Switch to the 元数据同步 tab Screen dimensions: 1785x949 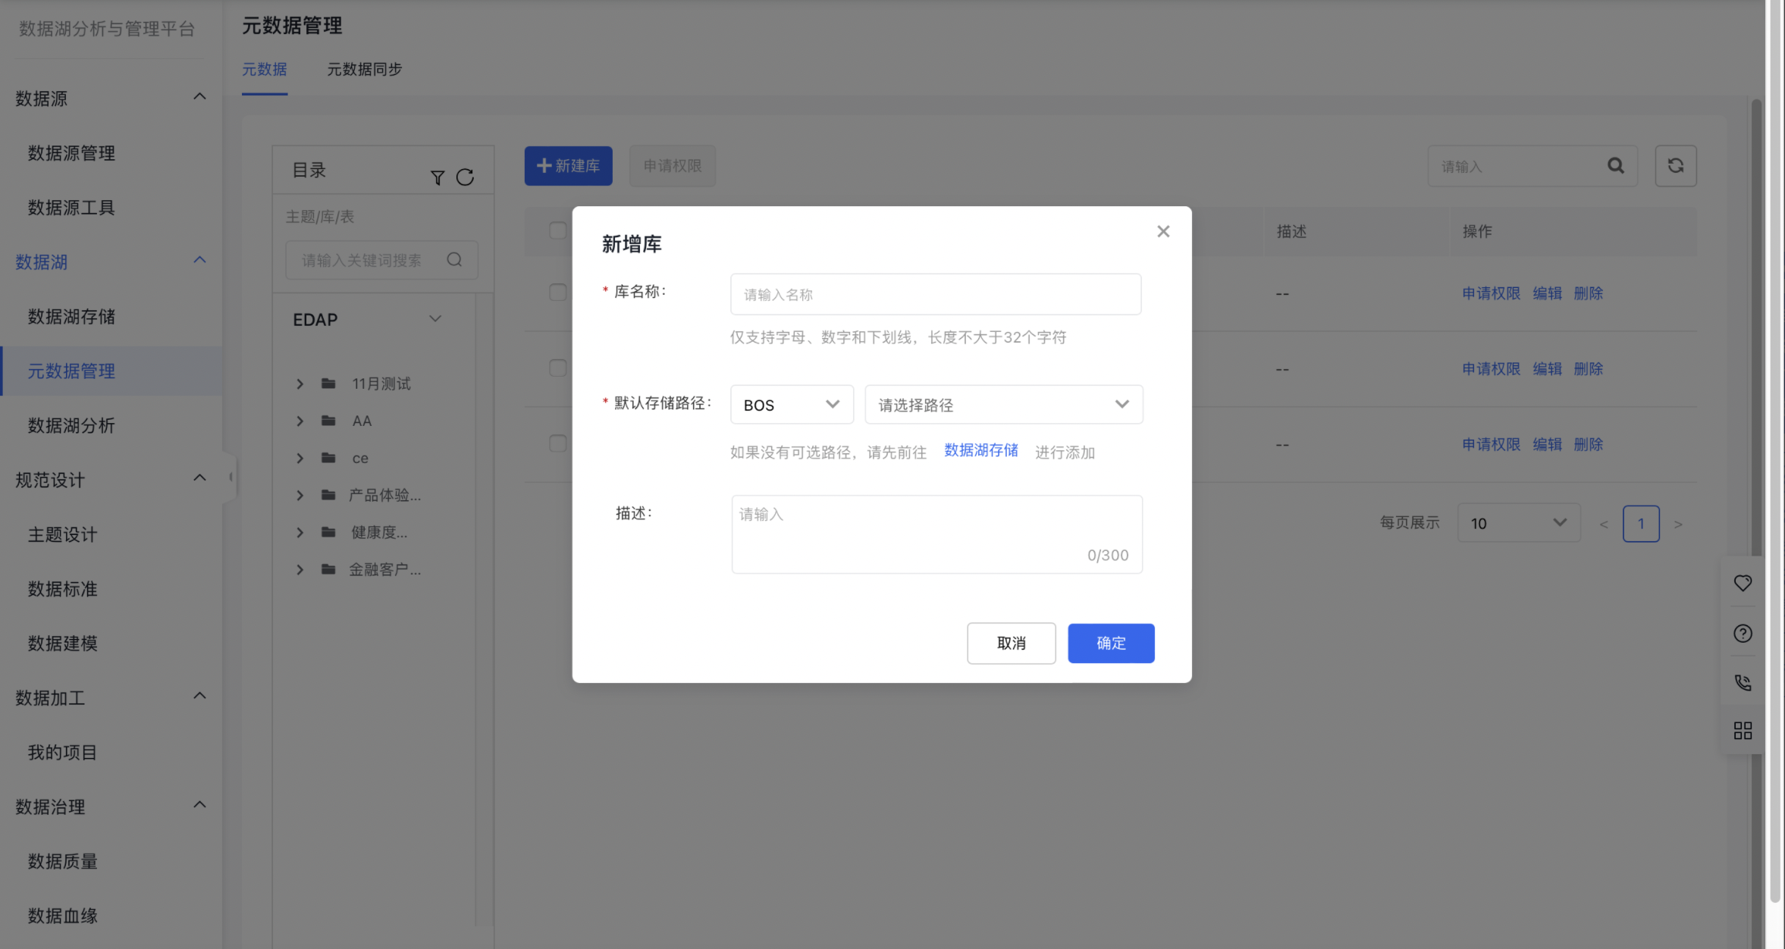pyautogui.click(x=364, y=70)
